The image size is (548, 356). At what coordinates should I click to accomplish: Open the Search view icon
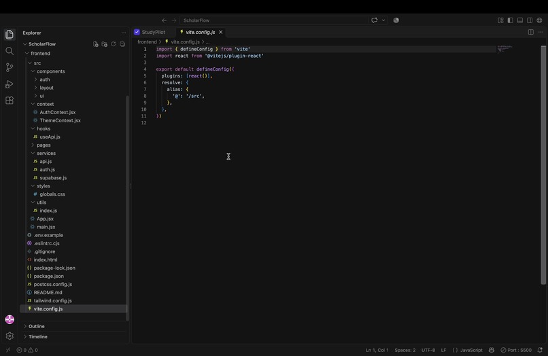tap(10, 51)
